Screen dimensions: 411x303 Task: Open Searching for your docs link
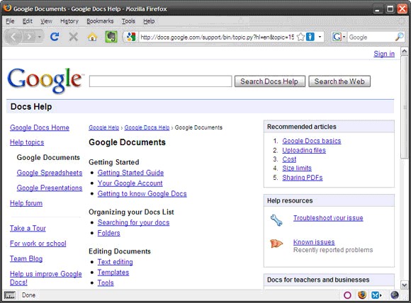133,222
